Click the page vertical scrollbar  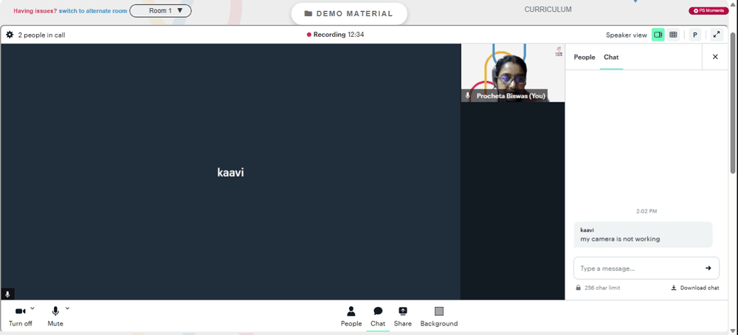click(x=734, y=103)
